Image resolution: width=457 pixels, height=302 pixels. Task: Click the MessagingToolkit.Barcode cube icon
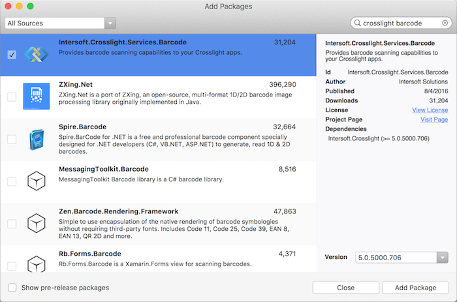click(x=36, y=181)
